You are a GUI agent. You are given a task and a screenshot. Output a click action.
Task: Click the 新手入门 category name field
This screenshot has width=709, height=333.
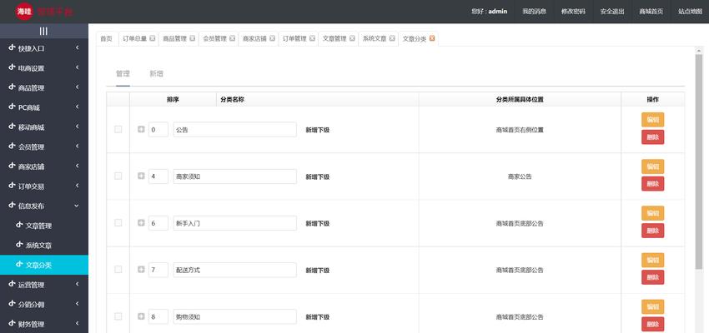click(x=234, y=223)
